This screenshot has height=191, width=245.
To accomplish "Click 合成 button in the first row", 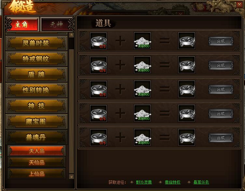I will 221,41.
